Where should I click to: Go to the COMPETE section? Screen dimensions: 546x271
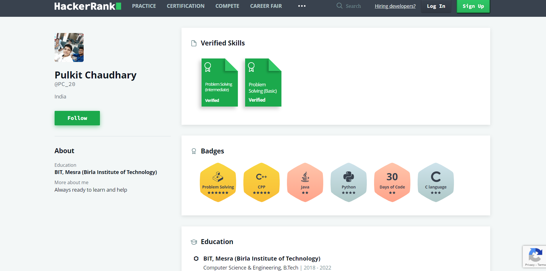coord(227,6)
